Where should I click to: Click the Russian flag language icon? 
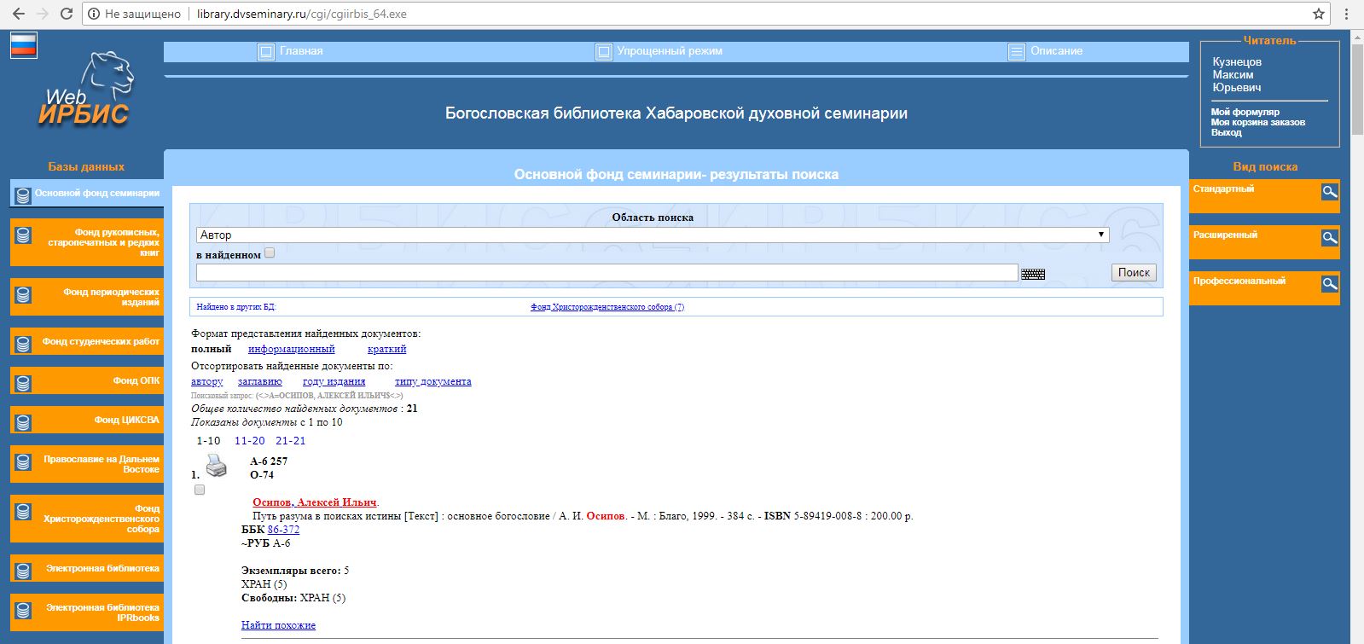[24, 45]
